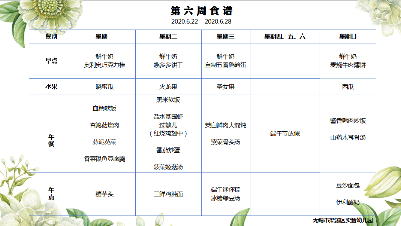Click the 过敏儿 allergy note

tap(168, 125)
